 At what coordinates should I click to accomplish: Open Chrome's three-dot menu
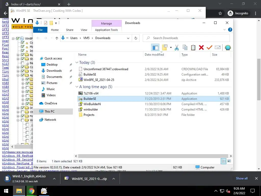255,13
